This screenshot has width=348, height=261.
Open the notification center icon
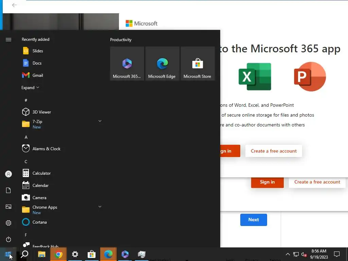[337, 254]
